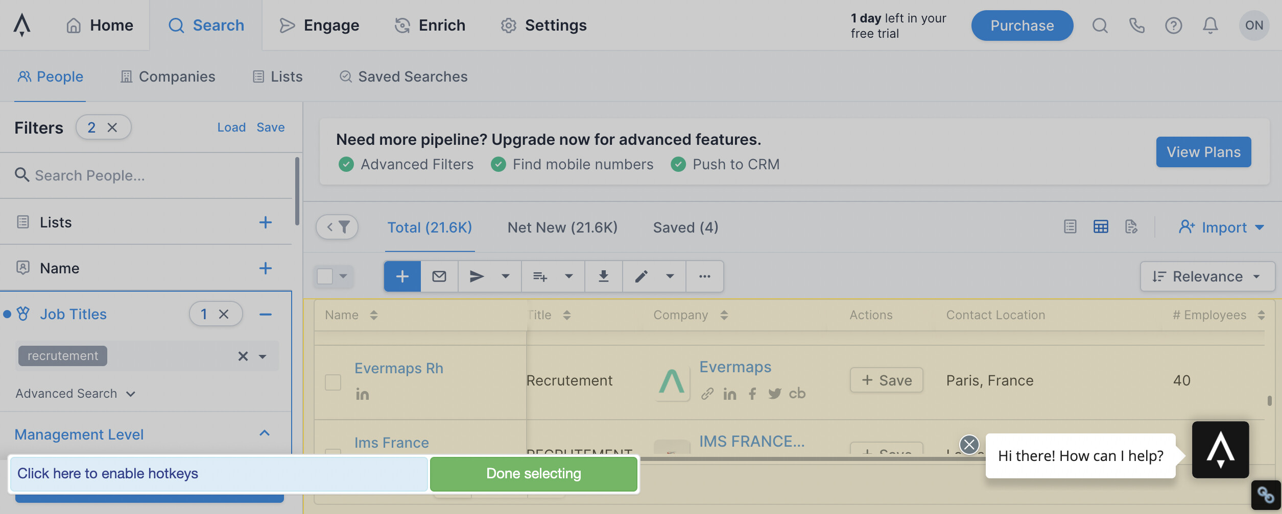Switch to the Companies tab
Image resolution: width=1282 pixels, height=514 pixels.
[x=168, y=76]
